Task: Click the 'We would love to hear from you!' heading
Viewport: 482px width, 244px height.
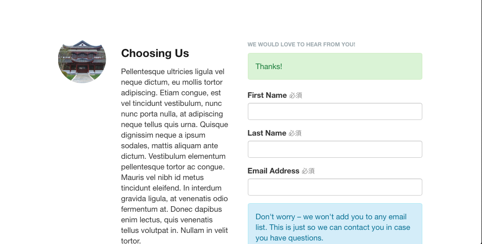Action: tap(301, 44)
